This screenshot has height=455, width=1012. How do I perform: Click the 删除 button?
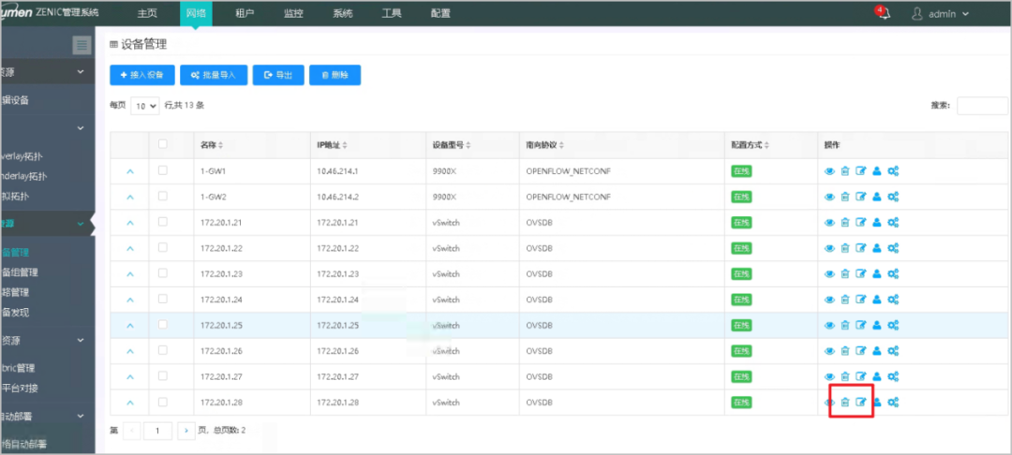tap(335, 76)
